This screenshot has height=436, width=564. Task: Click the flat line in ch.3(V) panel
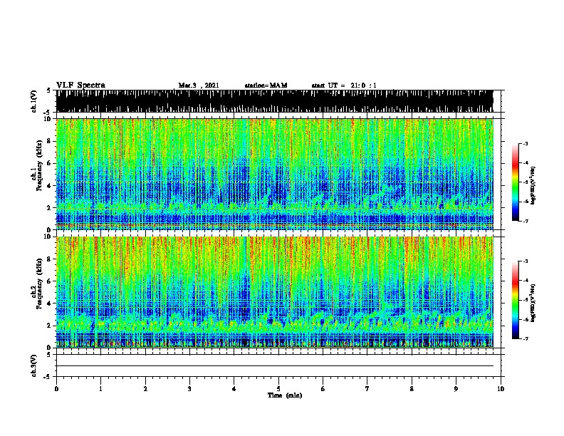275,366
